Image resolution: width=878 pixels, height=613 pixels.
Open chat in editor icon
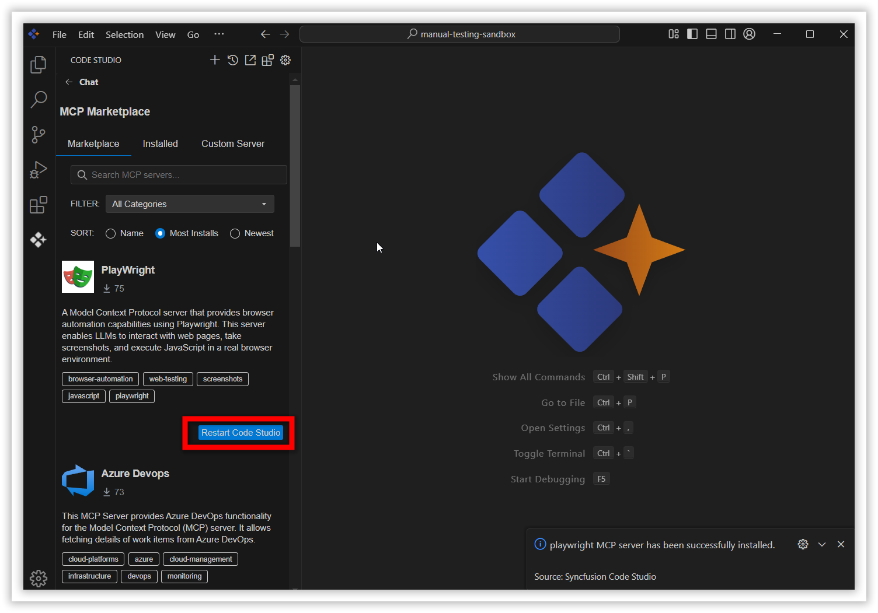pos(250,60)
